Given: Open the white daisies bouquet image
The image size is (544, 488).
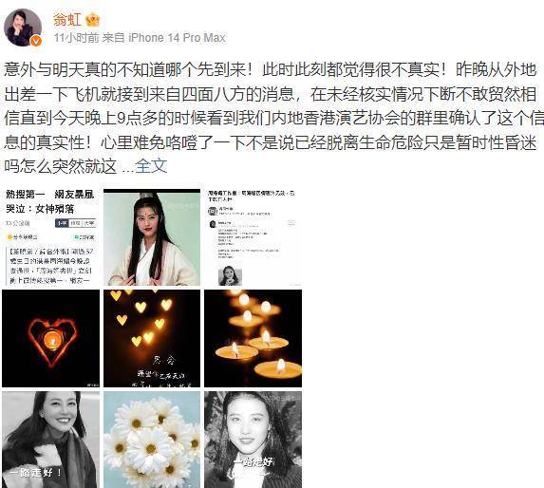Looking at the screenshot, I should click(152, 440).
